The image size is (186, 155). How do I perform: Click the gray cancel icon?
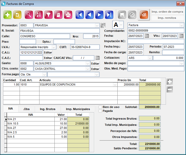132,15
